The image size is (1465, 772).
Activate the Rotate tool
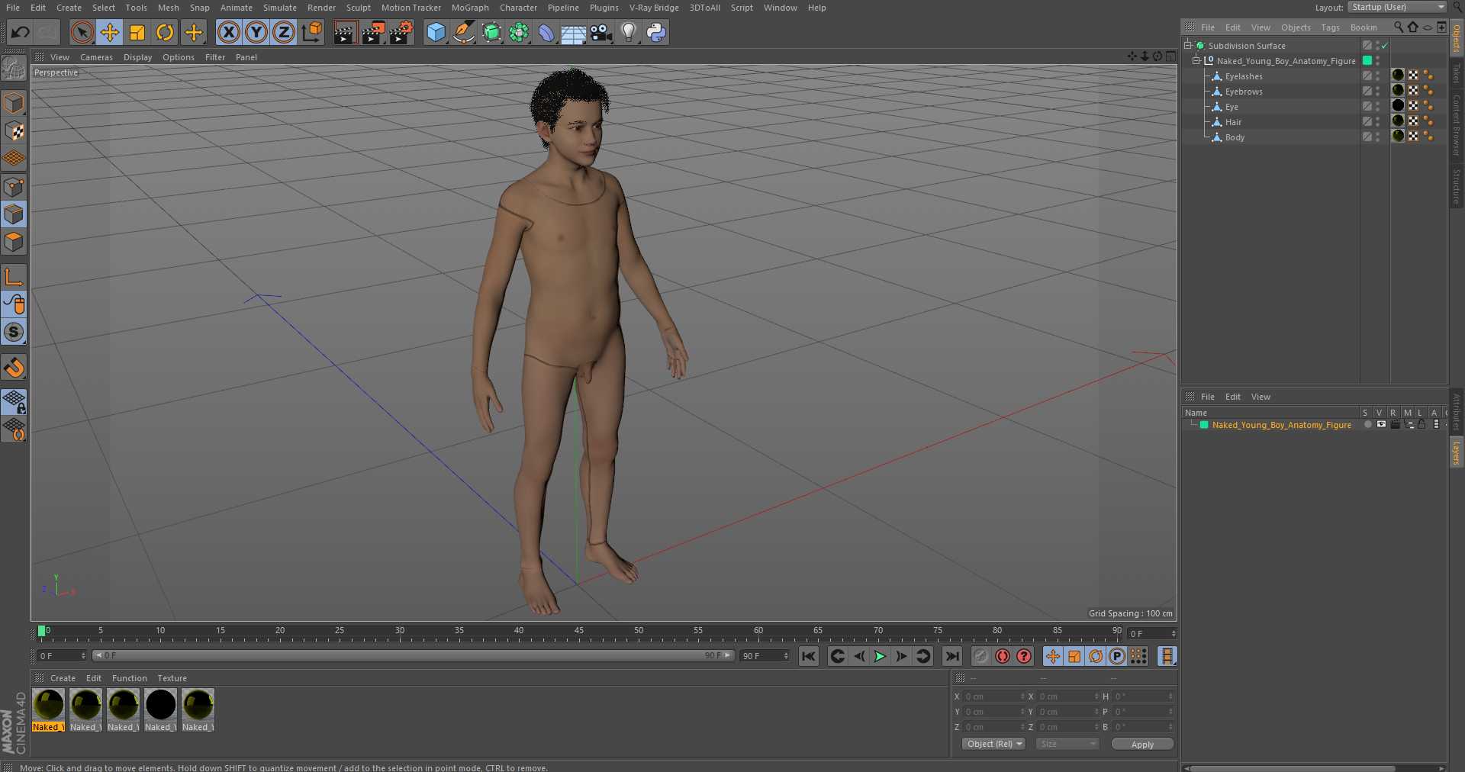coord(165,32)
